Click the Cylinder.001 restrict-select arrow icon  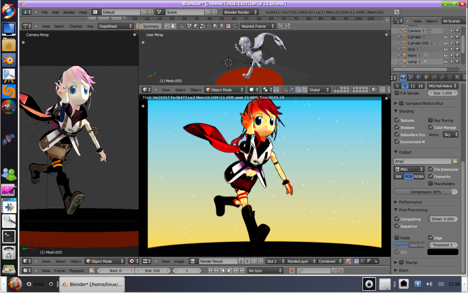tap(452, 43)
